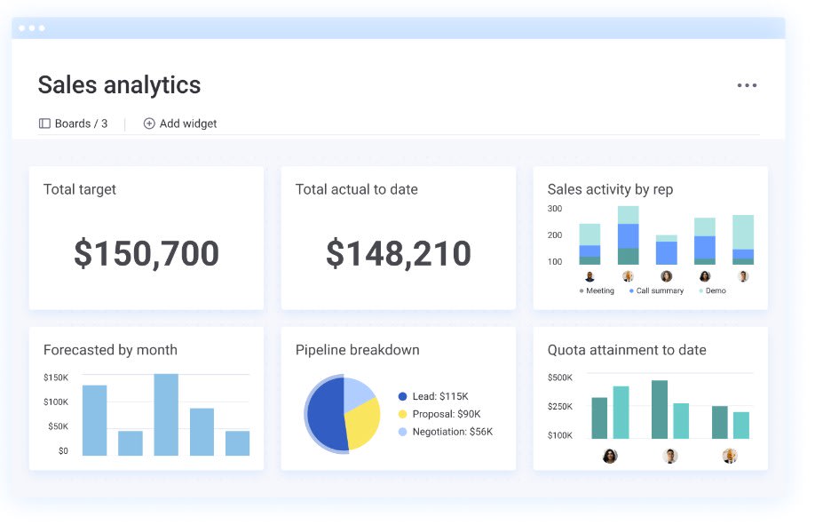815x525 pixels.
Task: Click the Total actual to date title
Action: click(357, 189)
